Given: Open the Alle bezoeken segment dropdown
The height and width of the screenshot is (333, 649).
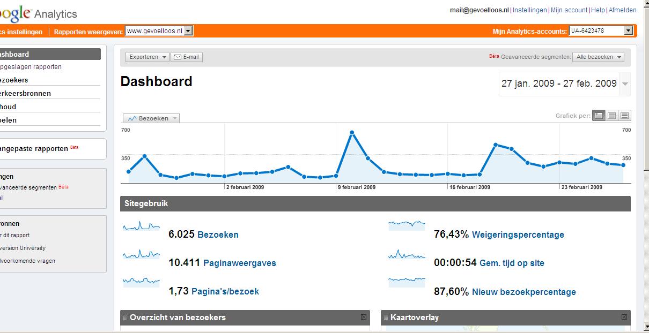Looking at the screenshot, I should pyautogui.click(x=598, y=57).
